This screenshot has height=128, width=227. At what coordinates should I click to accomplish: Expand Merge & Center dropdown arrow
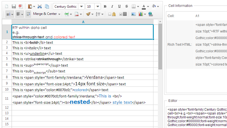point(59,14)
